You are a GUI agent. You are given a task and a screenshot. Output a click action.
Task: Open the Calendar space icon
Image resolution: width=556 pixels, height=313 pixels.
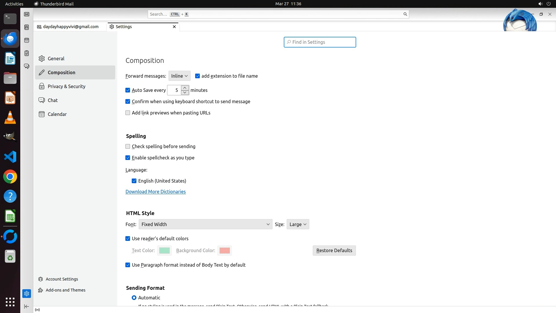point(27,40)
